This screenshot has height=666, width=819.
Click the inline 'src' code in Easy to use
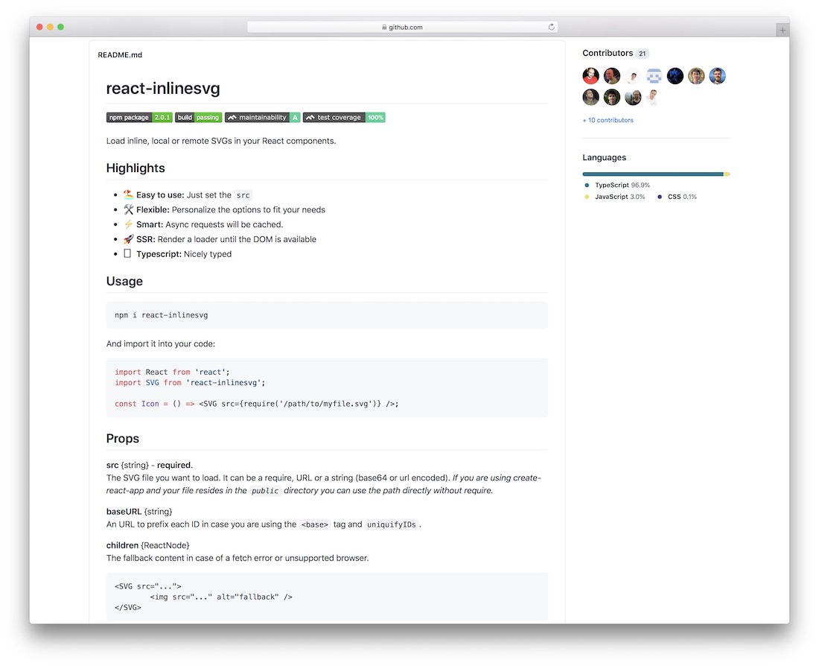[243, 195]
